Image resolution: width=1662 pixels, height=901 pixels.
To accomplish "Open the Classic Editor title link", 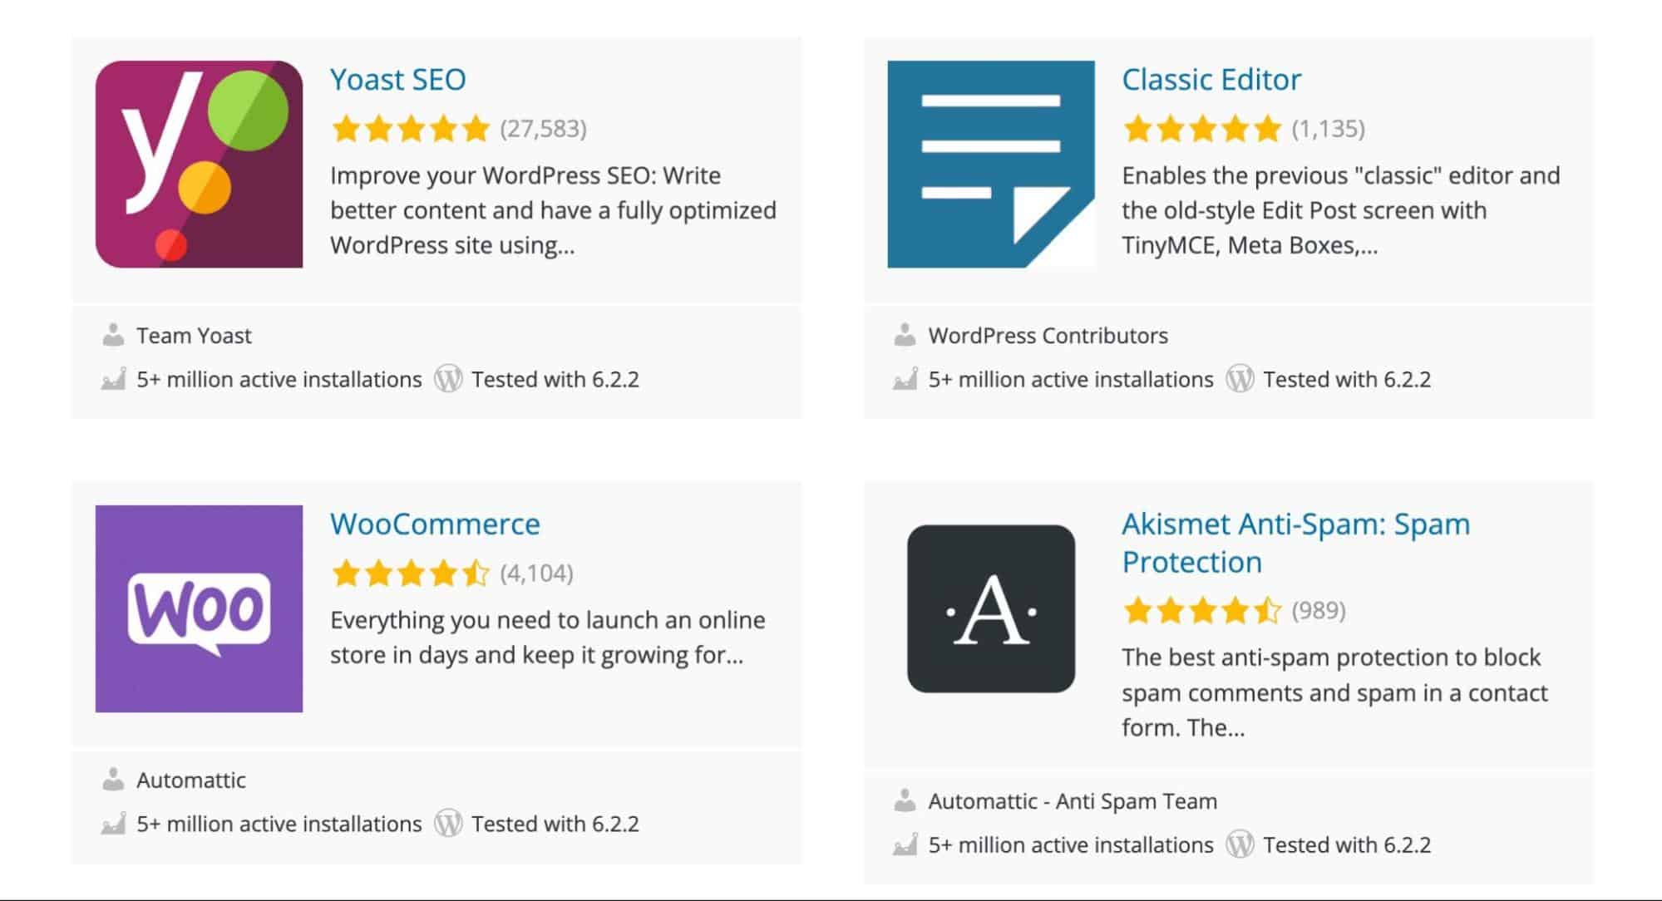I will [1211, 80].
